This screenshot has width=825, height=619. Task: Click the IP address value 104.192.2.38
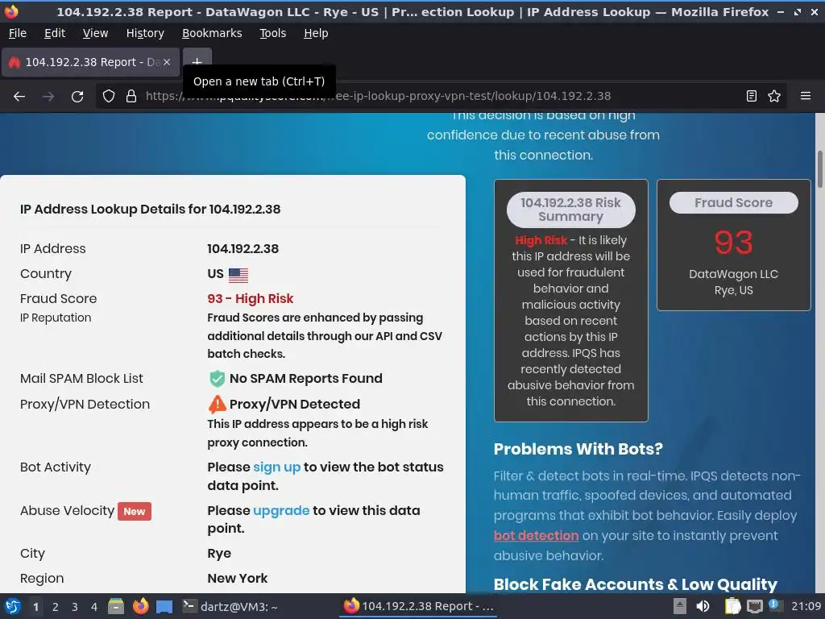[x=243, y=249]
